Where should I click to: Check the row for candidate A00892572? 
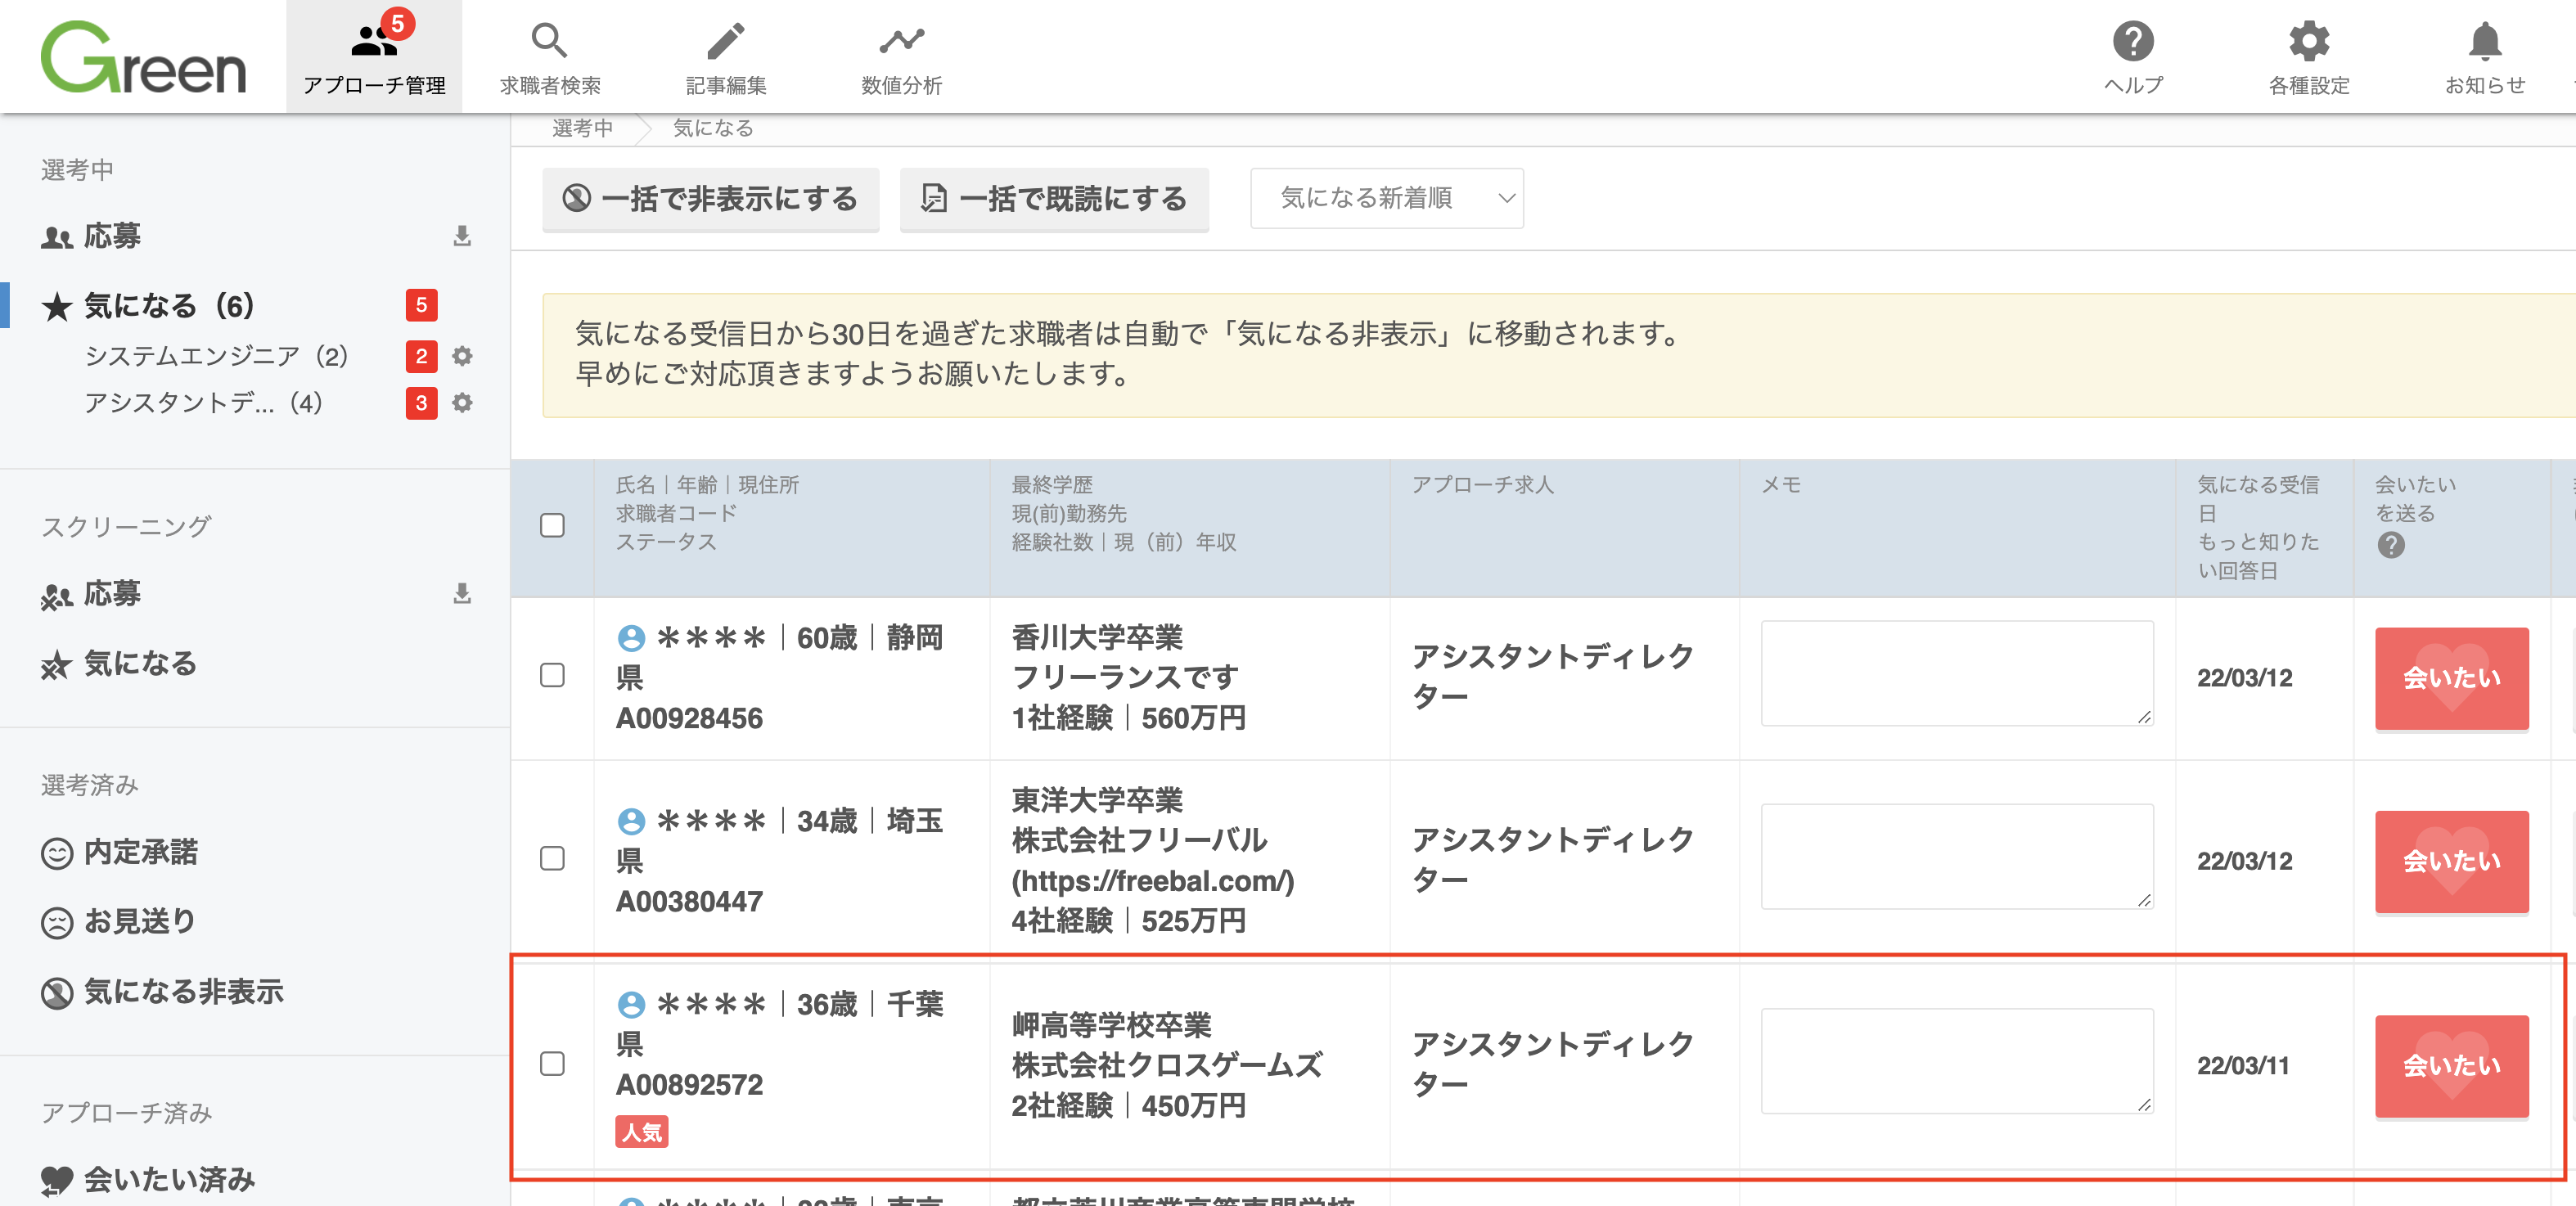tap(552, 1063)
